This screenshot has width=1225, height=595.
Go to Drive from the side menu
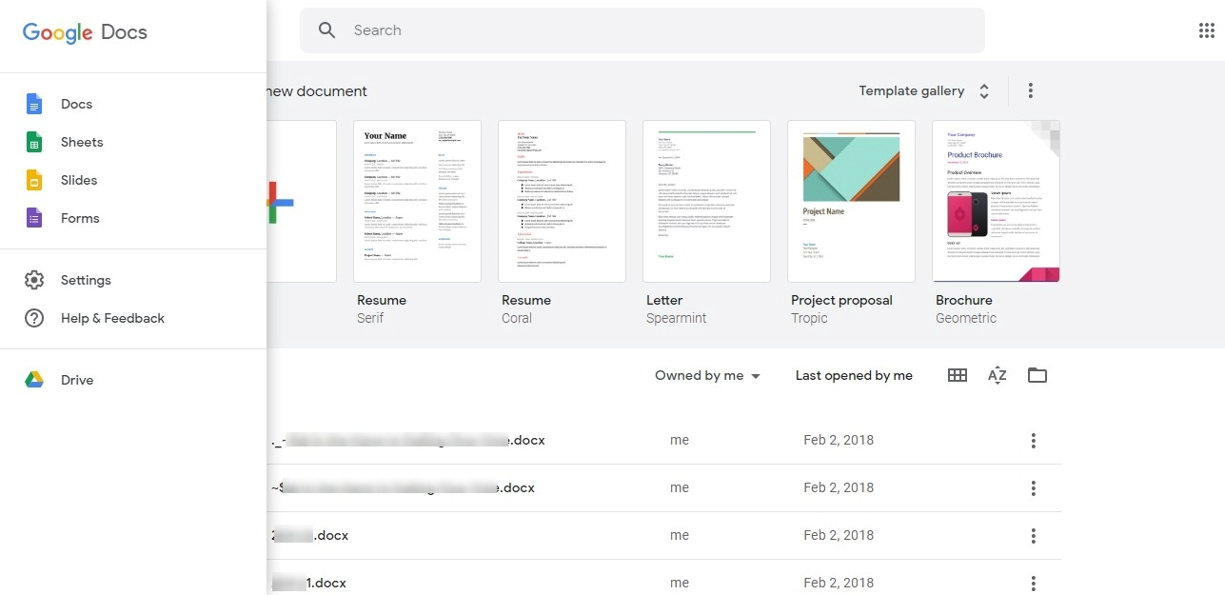click(77, 380)
